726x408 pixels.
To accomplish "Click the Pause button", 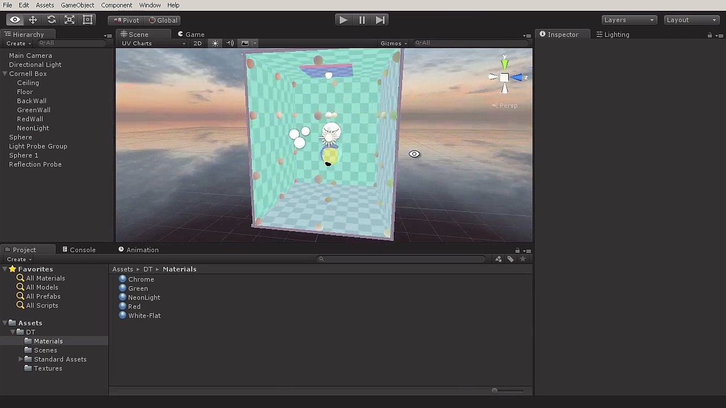I will click(362, 20).
